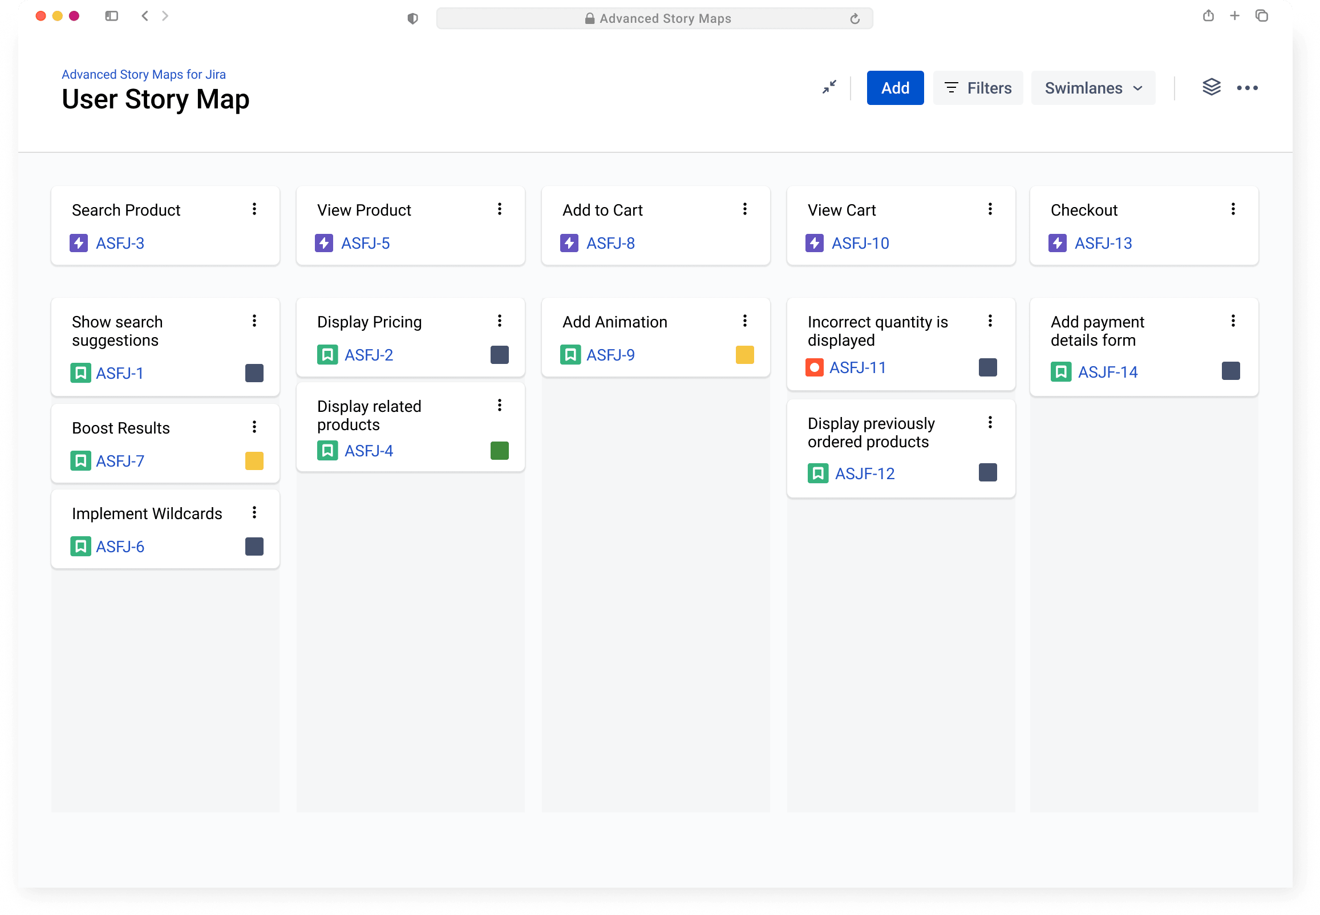
Task: Click the privacy shield icon near address bar
Action: (x=412, y=19)
